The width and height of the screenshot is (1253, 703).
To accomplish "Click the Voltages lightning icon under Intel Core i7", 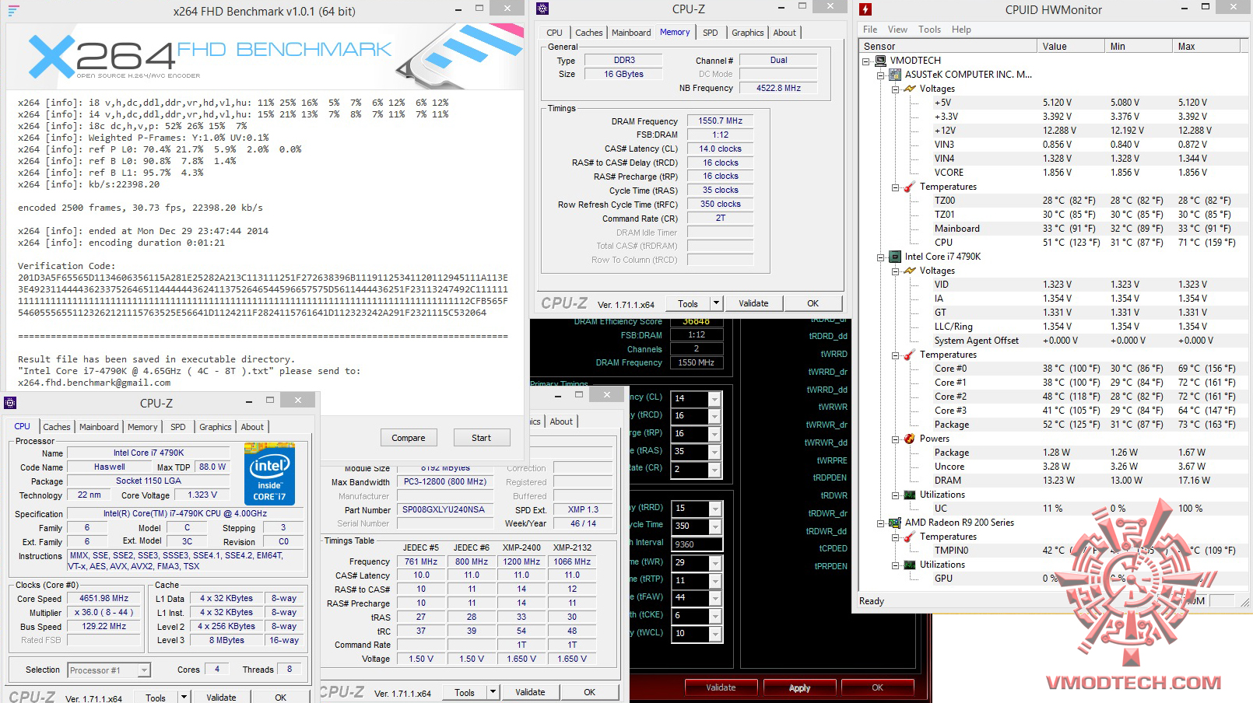I will (910, 271).
